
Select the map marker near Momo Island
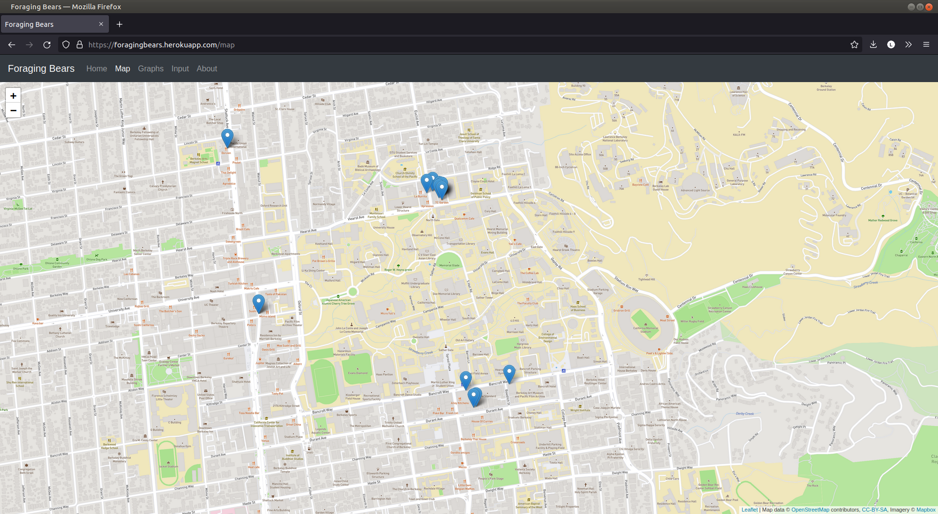tap(258, 302)
